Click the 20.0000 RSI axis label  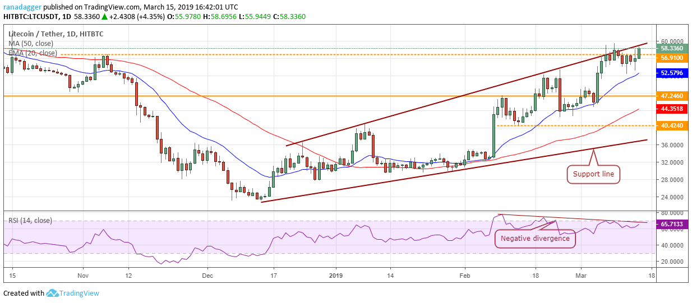(x=672, y=262)
